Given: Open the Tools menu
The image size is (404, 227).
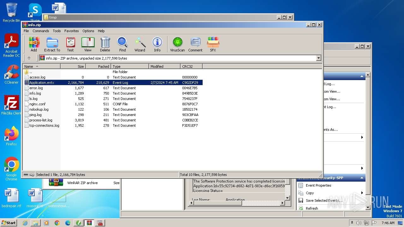Looking at the screenshot, I should pos(57,31).
